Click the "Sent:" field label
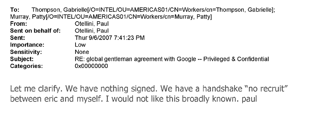Viewport: 328px width, 118px height. [x=18, y=38]
